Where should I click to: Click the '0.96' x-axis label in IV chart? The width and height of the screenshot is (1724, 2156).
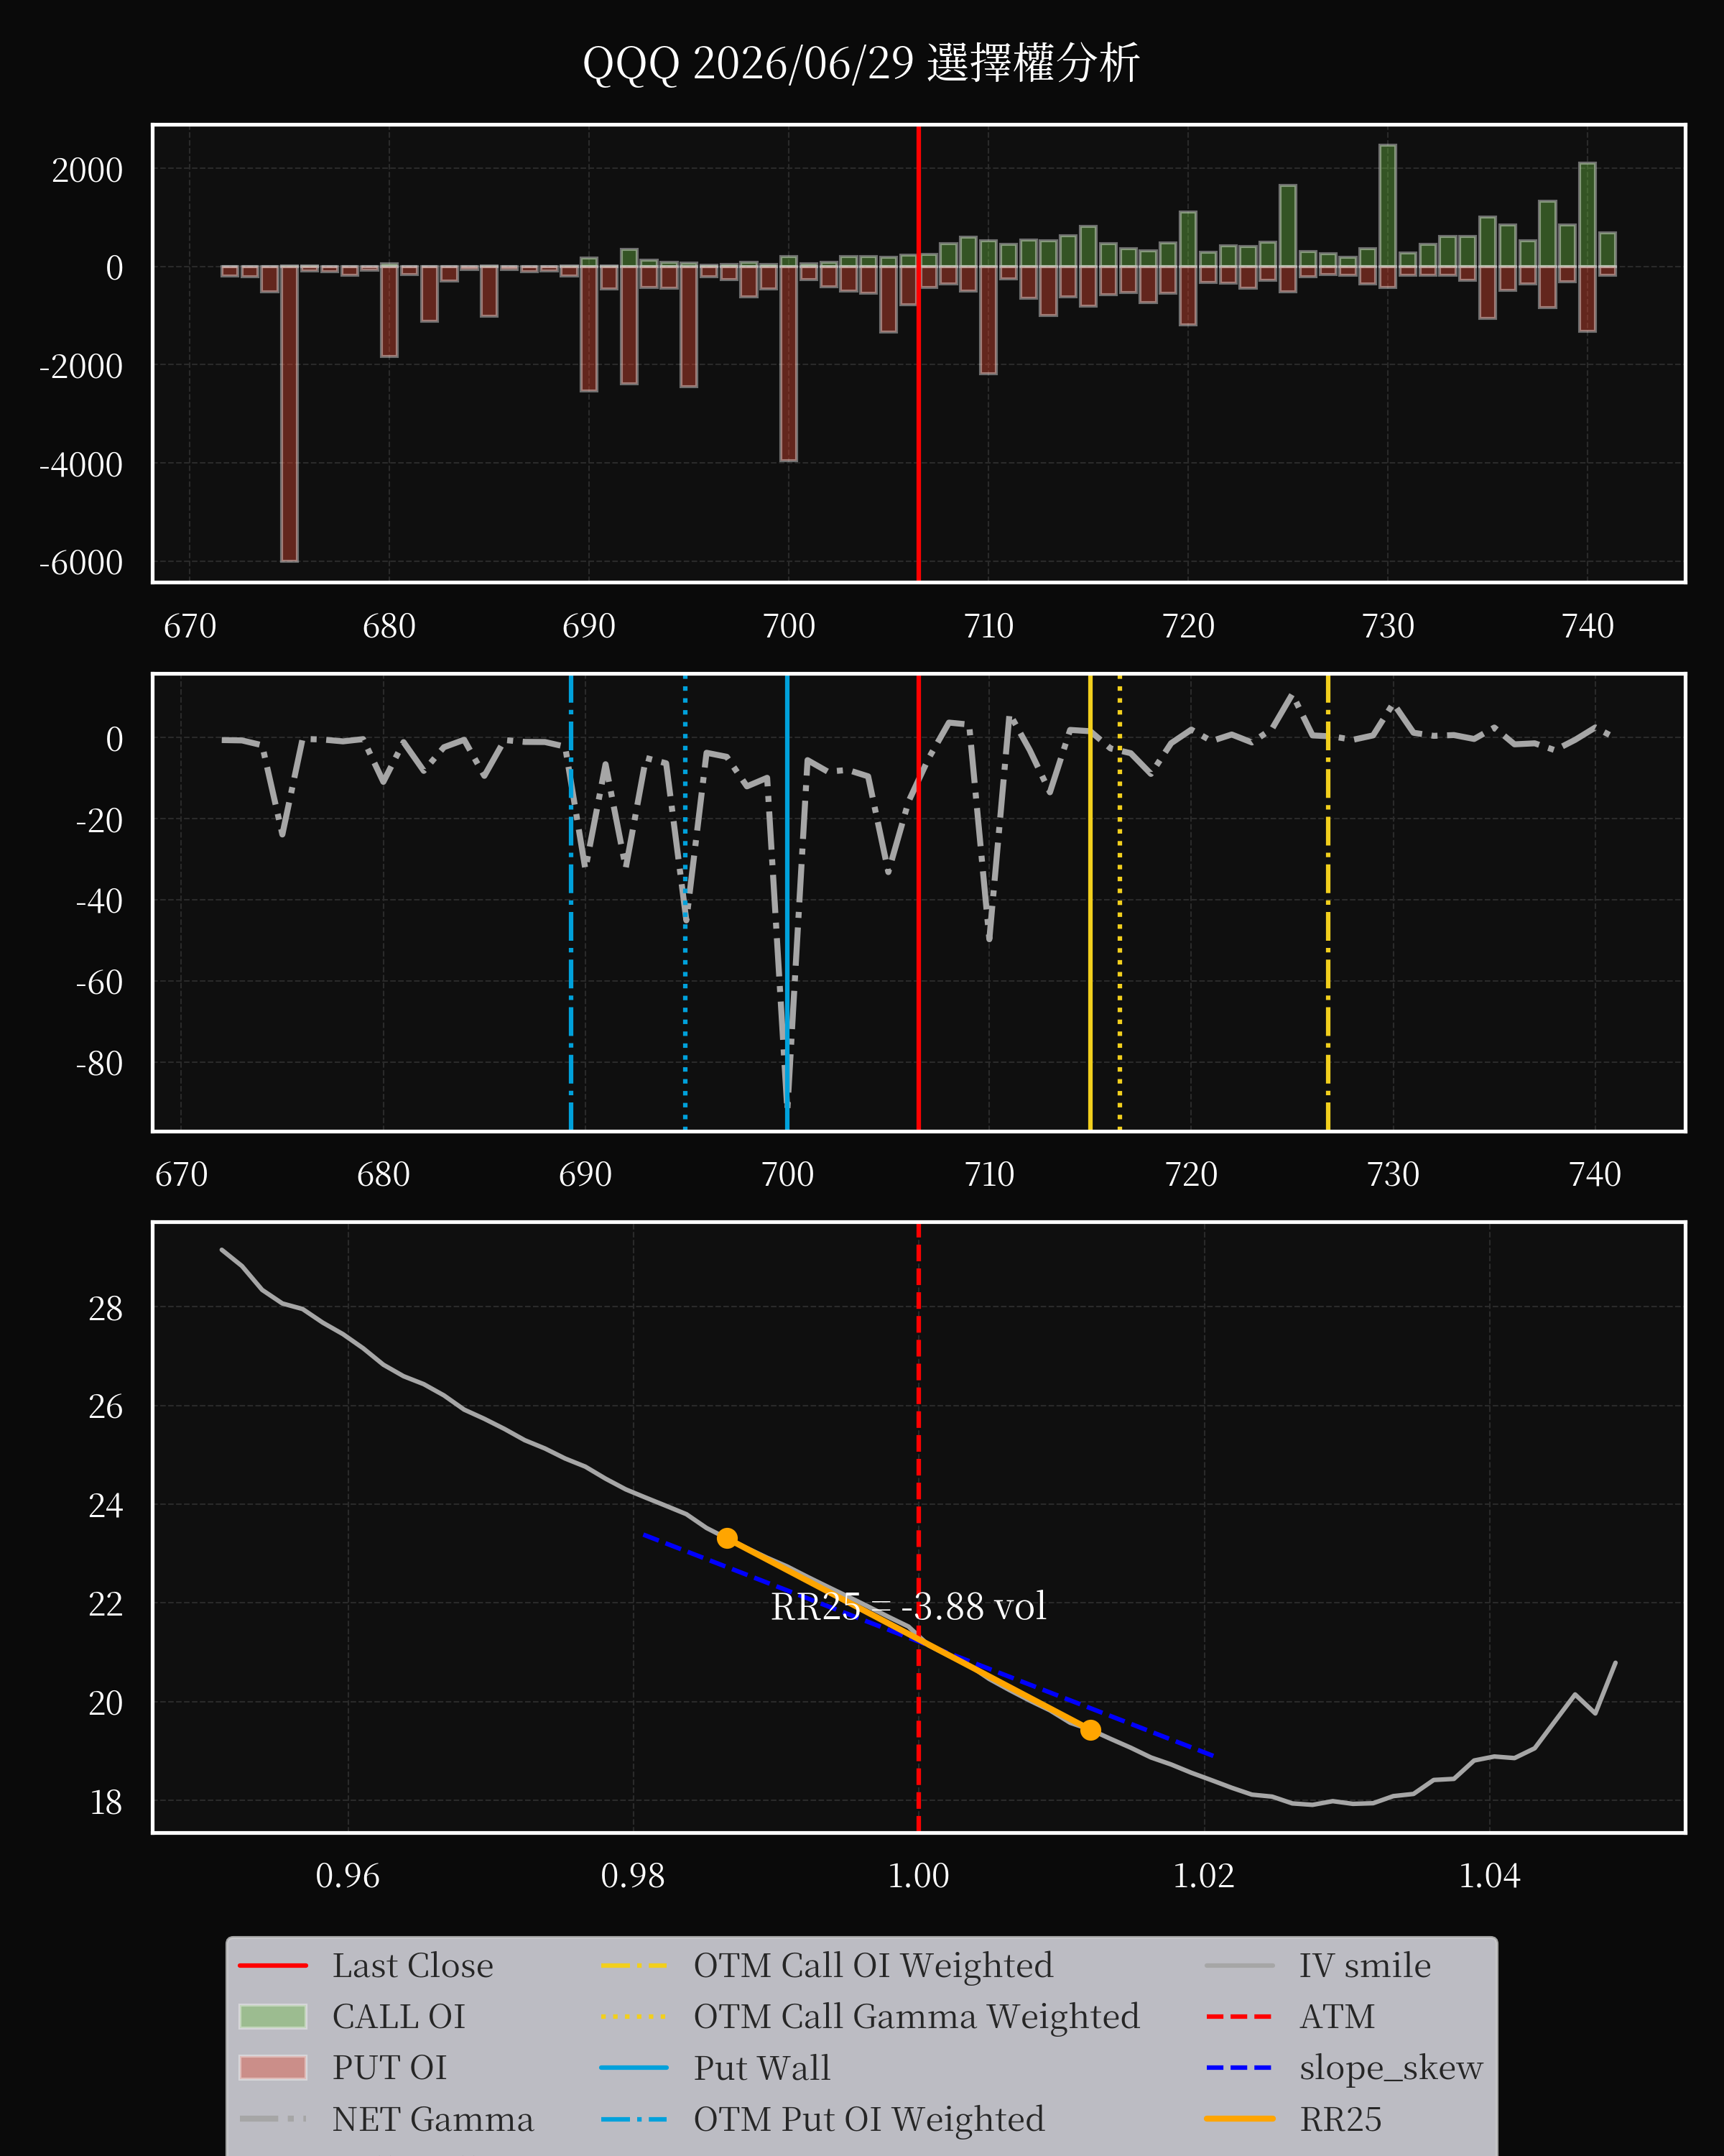(x=348, y=1875)
